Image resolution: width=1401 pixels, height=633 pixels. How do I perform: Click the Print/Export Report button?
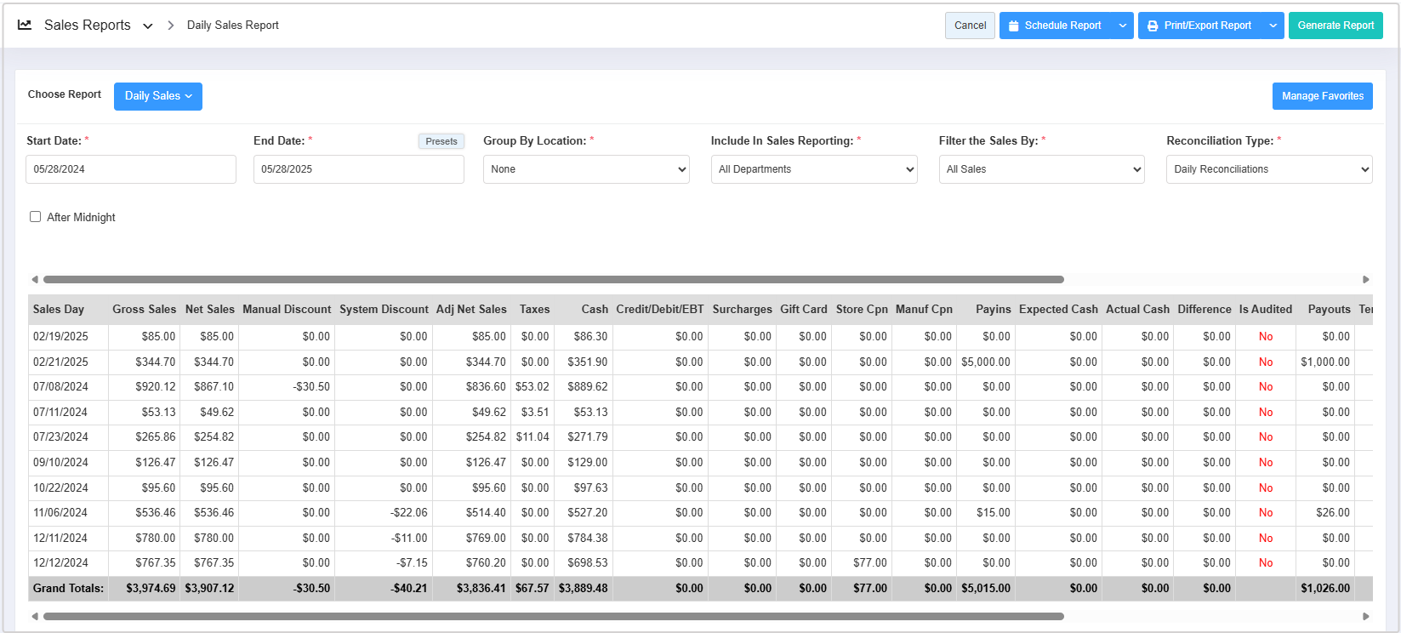pos(1200,26)
